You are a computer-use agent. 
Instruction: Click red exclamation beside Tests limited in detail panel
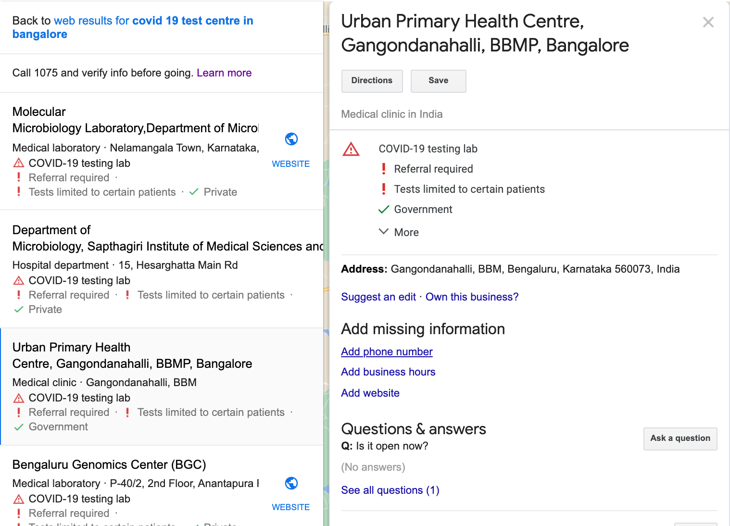point(383,189)
